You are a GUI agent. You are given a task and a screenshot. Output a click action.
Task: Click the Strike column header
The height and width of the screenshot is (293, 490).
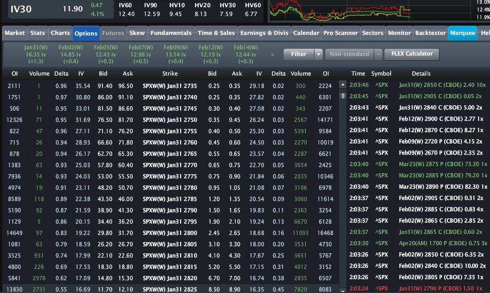(x=170, y=74)
